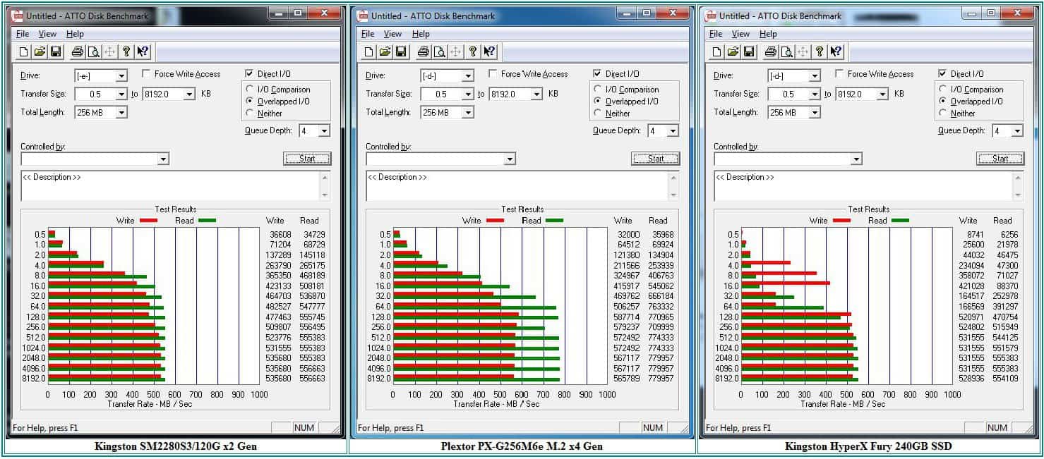Click the Help question mark icon, right window
The image size is (1044, 459).
tap(819, 51)
